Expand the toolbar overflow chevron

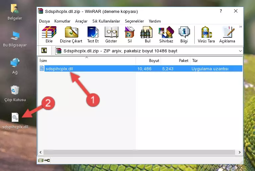(241, 27)
